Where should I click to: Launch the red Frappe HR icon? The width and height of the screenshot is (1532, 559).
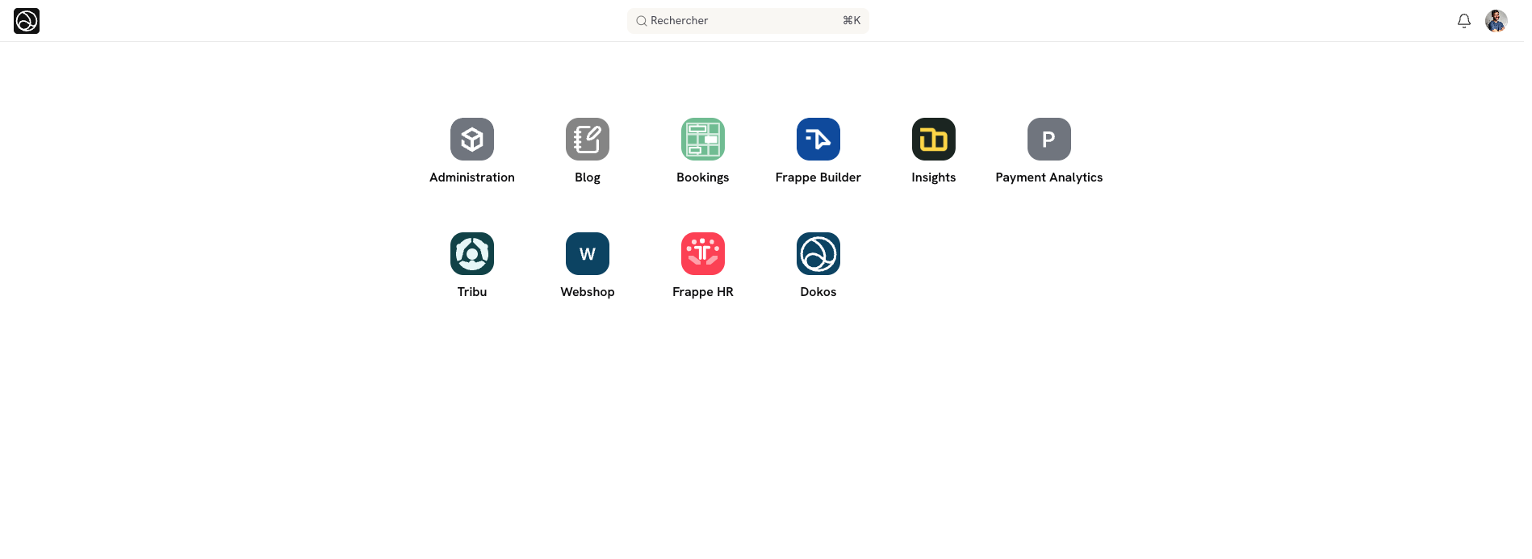click(x=702, y=254)
